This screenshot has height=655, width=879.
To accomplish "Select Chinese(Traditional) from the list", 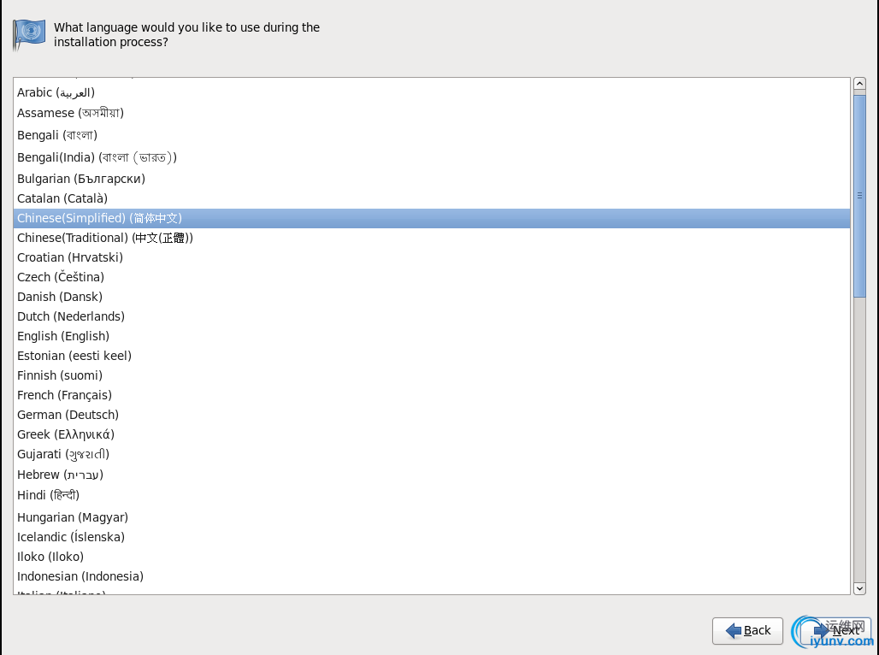I will (432, 238).
